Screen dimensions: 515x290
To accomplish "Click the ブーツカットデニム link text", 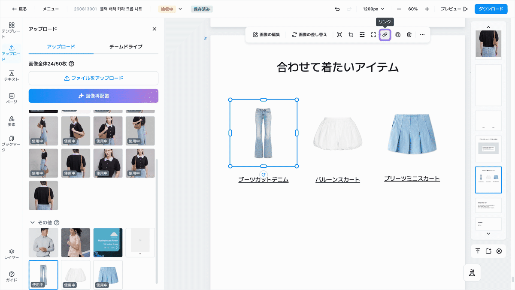I will 264,180.
